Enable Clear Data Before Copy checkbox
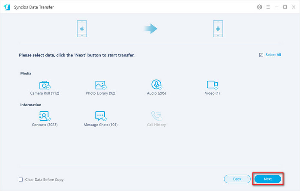This screenshot has width=300, height=191. 21,179
